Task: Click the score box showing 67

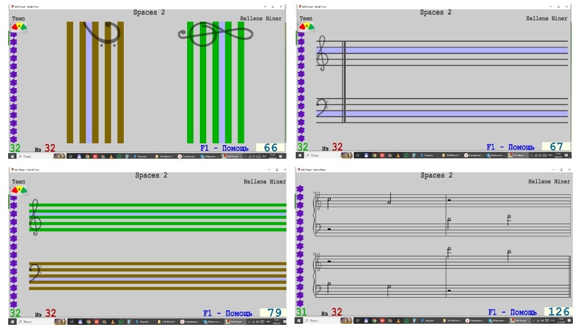Action: pos(556,147)
